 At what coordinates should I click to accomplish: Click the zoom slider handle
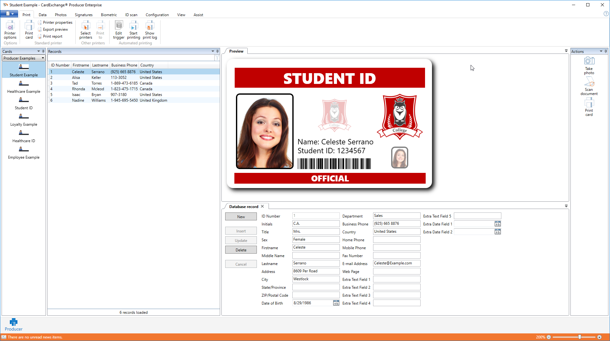pyautogui.click(x=580, y=337)
